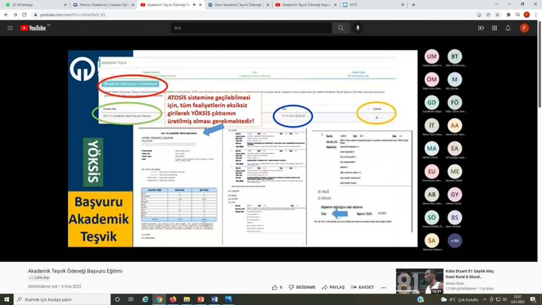Open the YouTube account avatar menu
Image resolution: width=542 pixels, height=305 pixels.
click(524, 28)
